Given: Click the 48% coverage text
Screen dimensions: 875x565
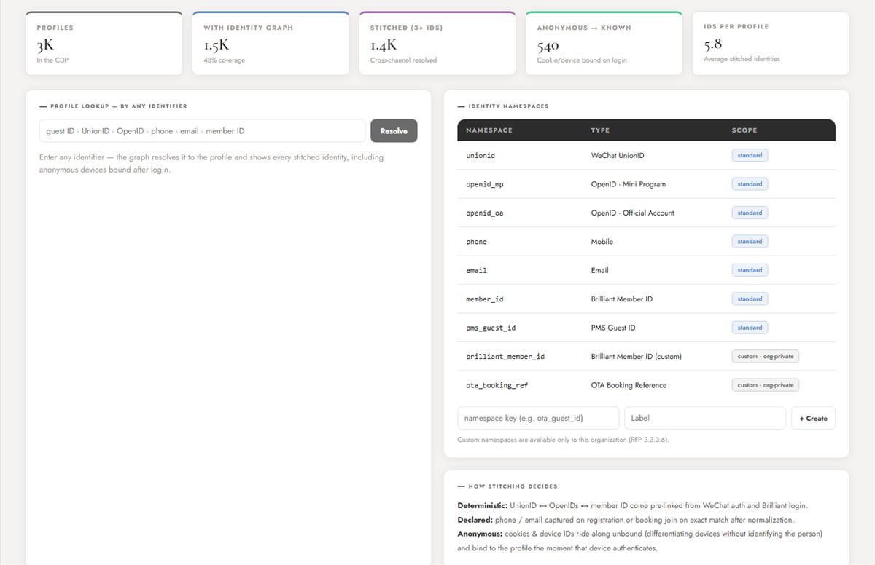Looking at the screenshot, I should coord(224,60).
